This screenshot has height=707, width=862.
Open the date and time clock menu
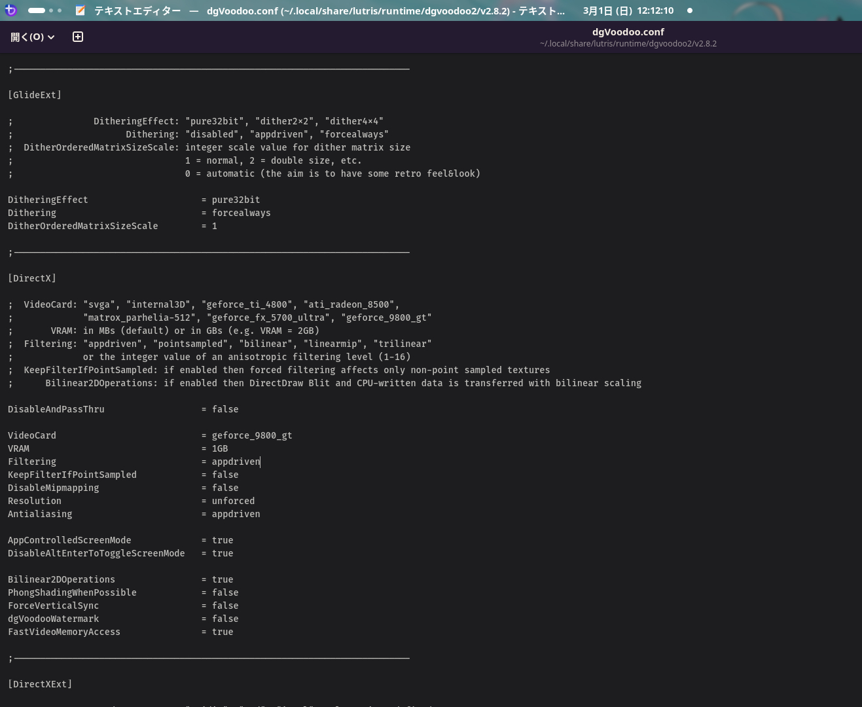(x=628, y=10)
